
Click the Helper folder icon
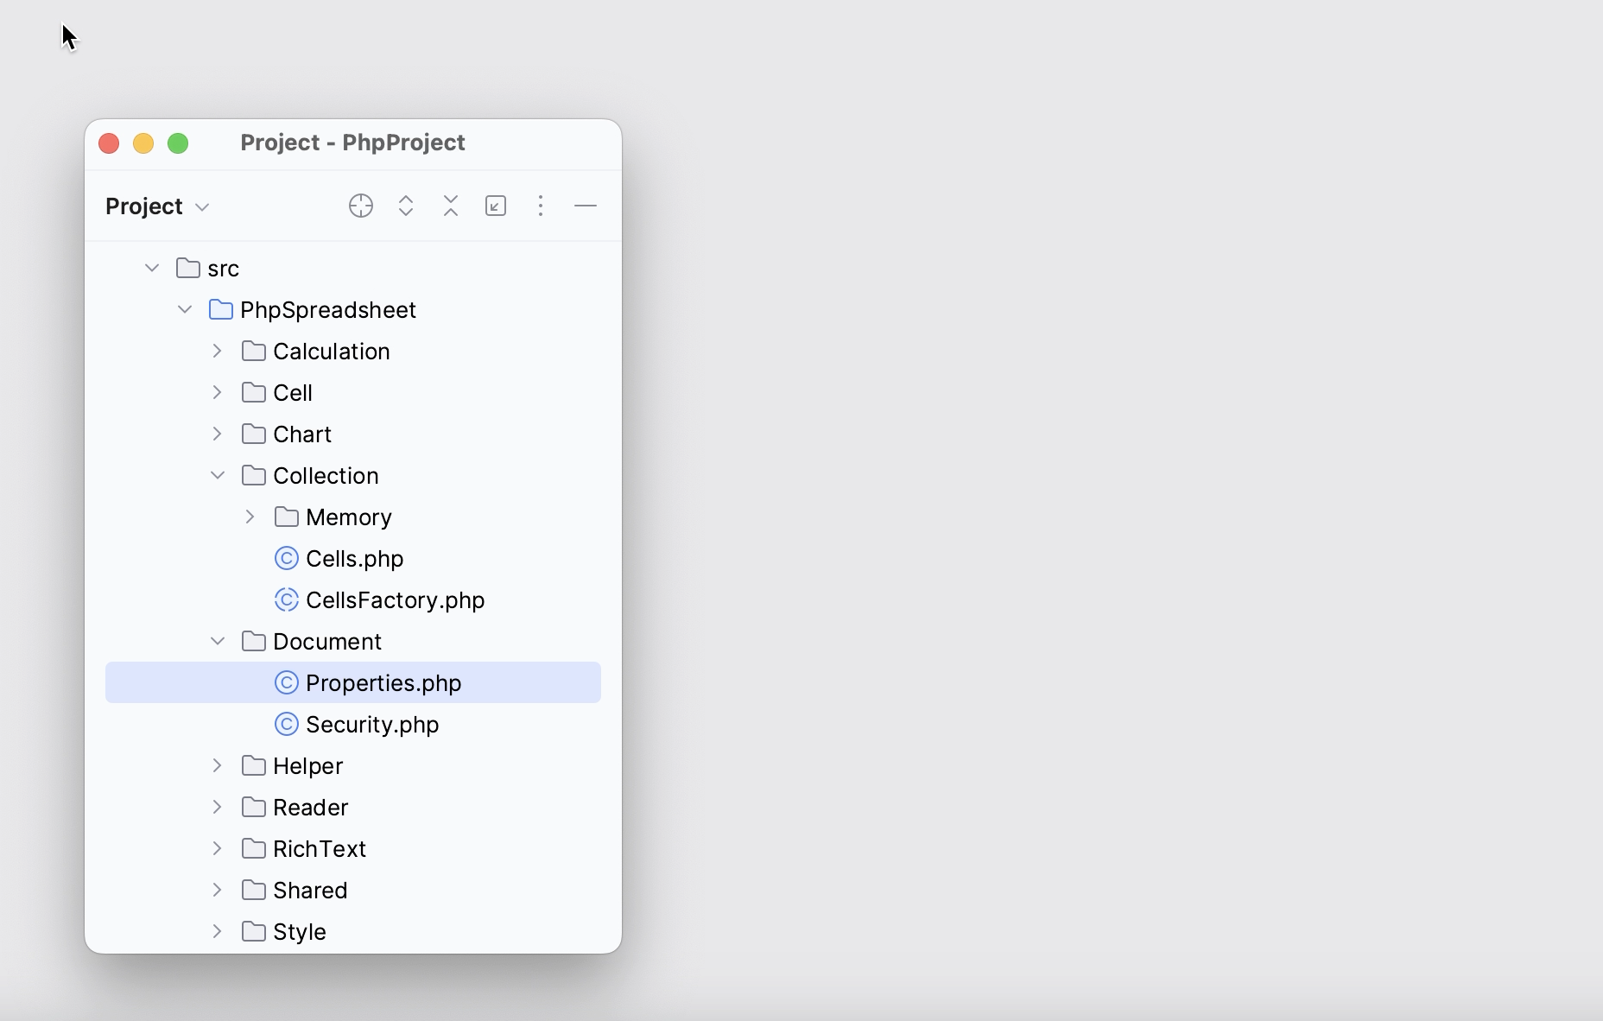(x=254, y=765)
